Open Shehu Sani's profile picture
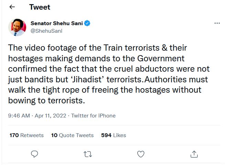The image size is (225, 165). [x=17, y=28]
